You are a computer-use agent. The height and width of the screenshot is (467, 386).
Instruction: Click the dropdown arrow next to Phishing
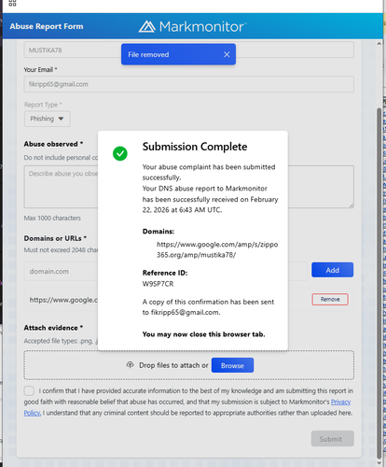point(61,119)
